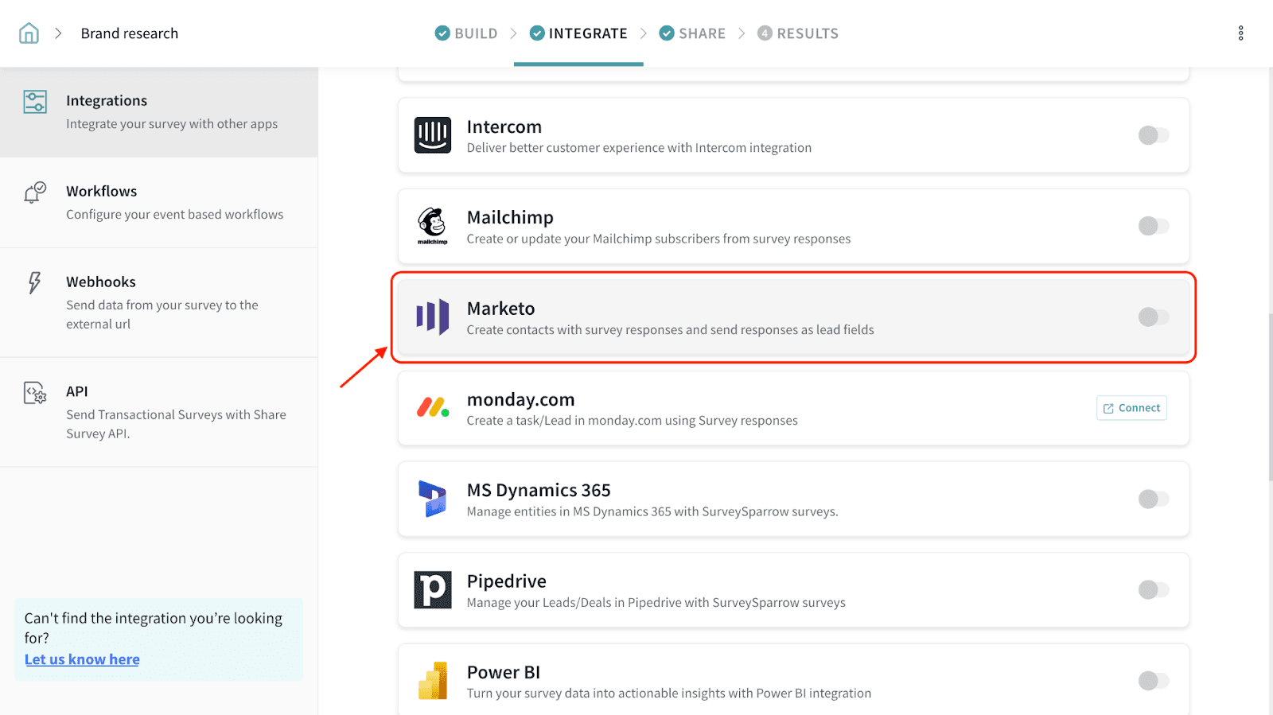Open the three-dot more options menu

tap(1240, 33)
